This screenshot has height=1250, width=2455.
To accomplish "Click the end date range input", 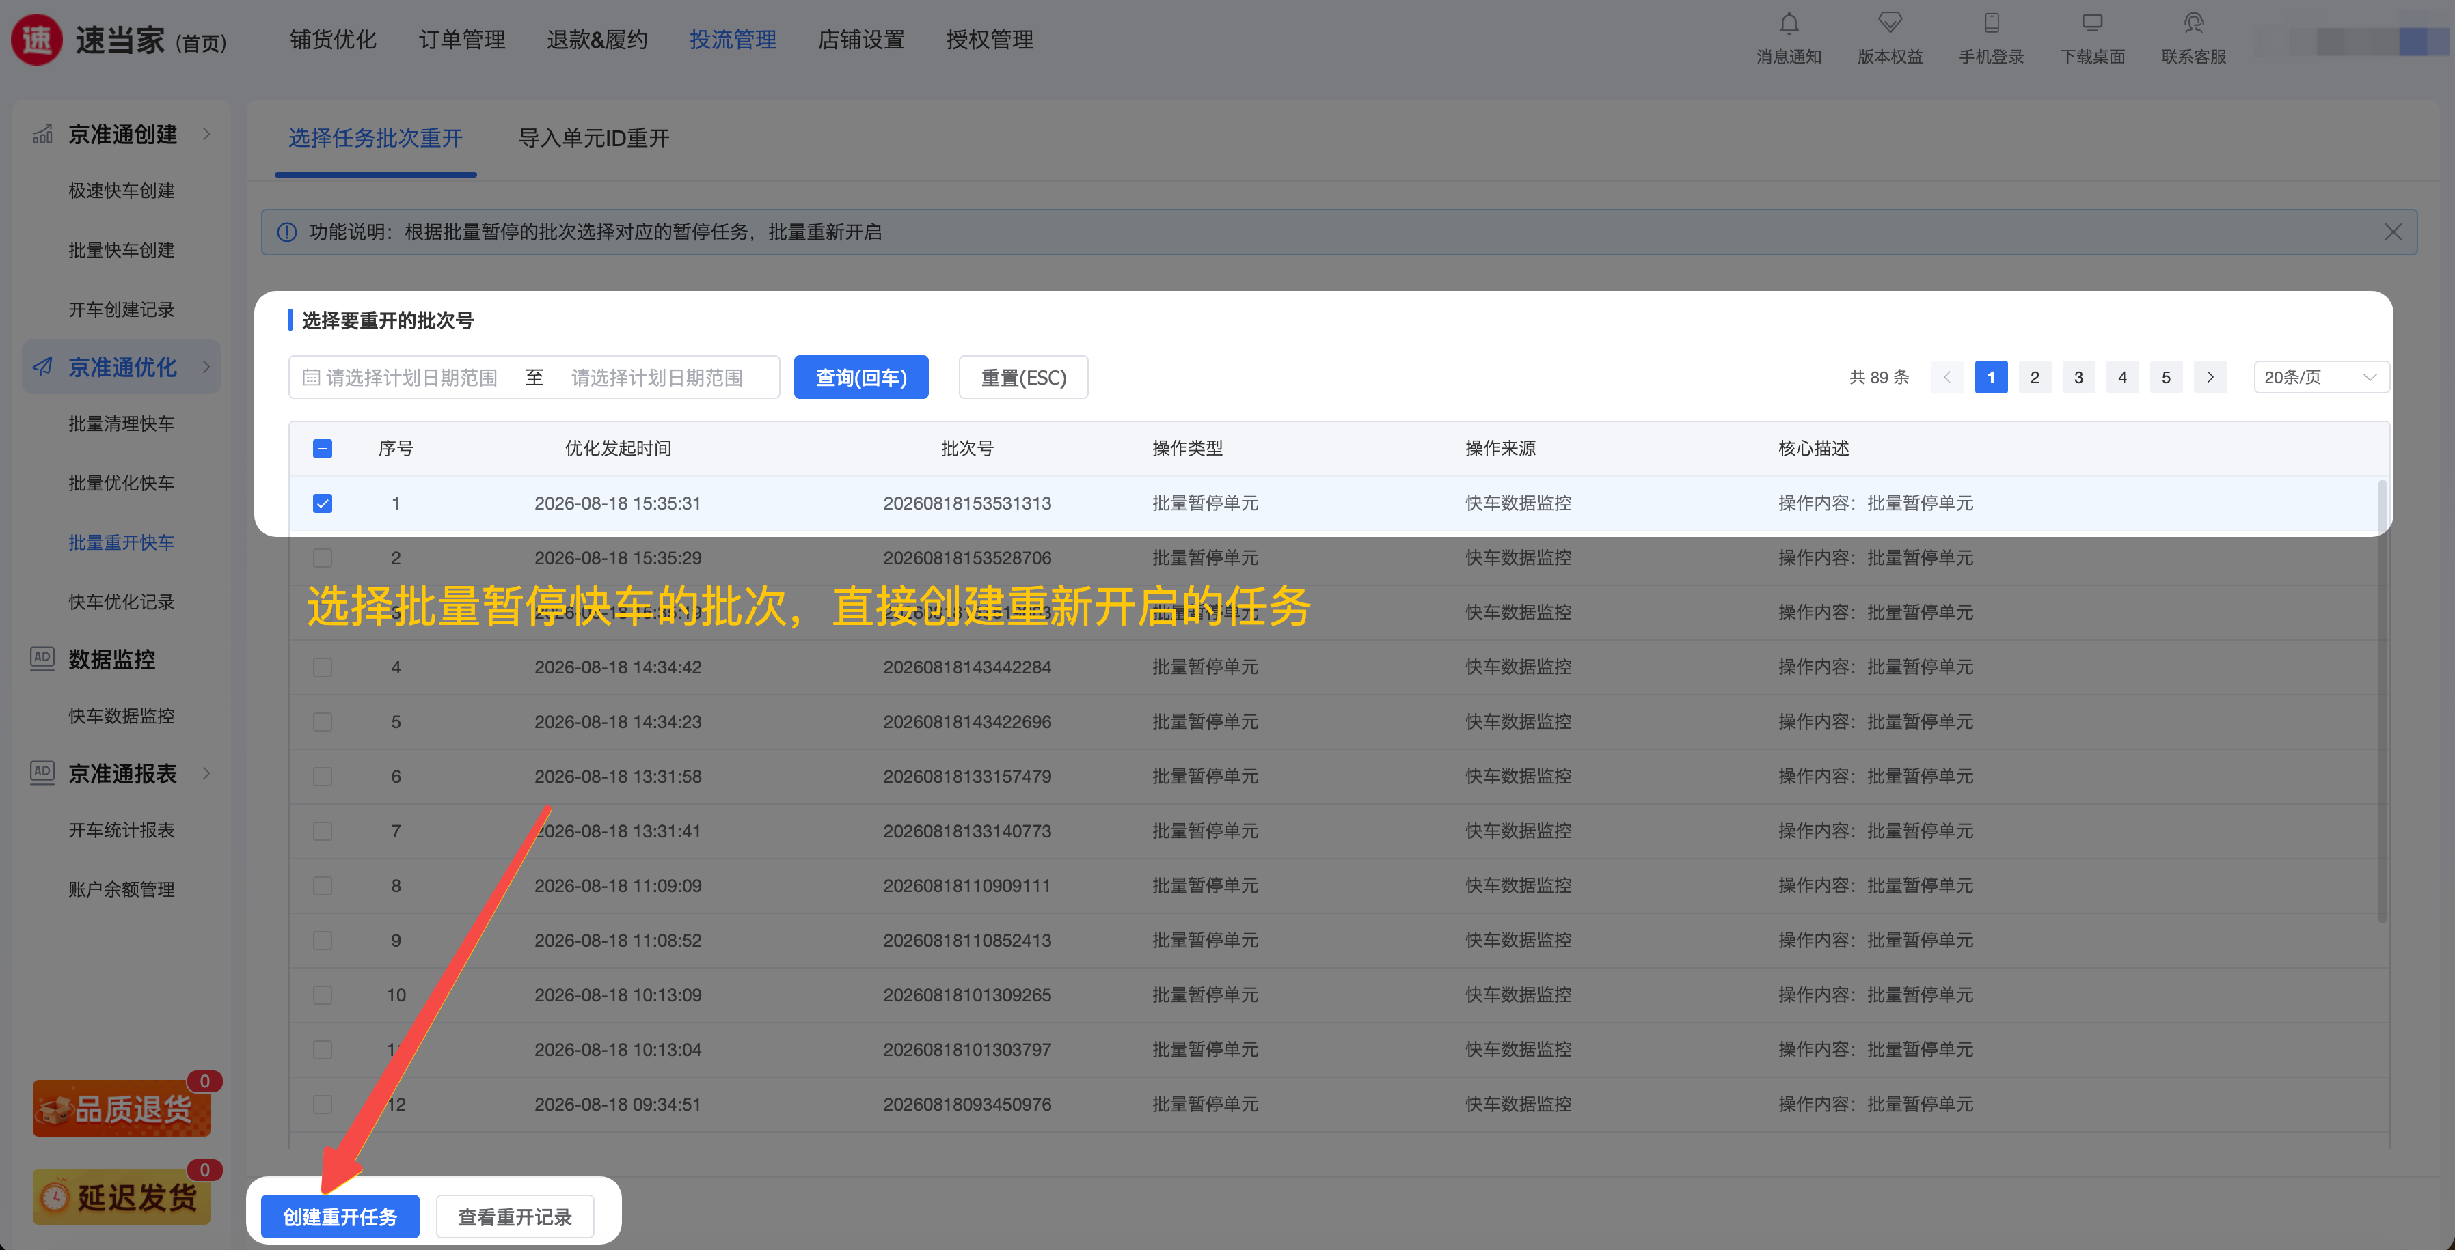I will pos(657,378).
